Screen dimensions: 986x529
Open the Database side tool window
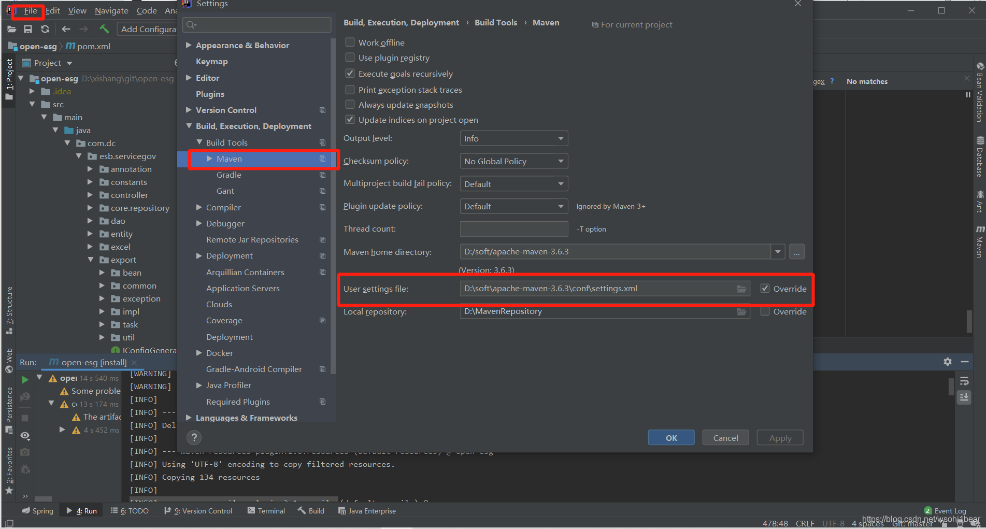click(x=980, y=156)
